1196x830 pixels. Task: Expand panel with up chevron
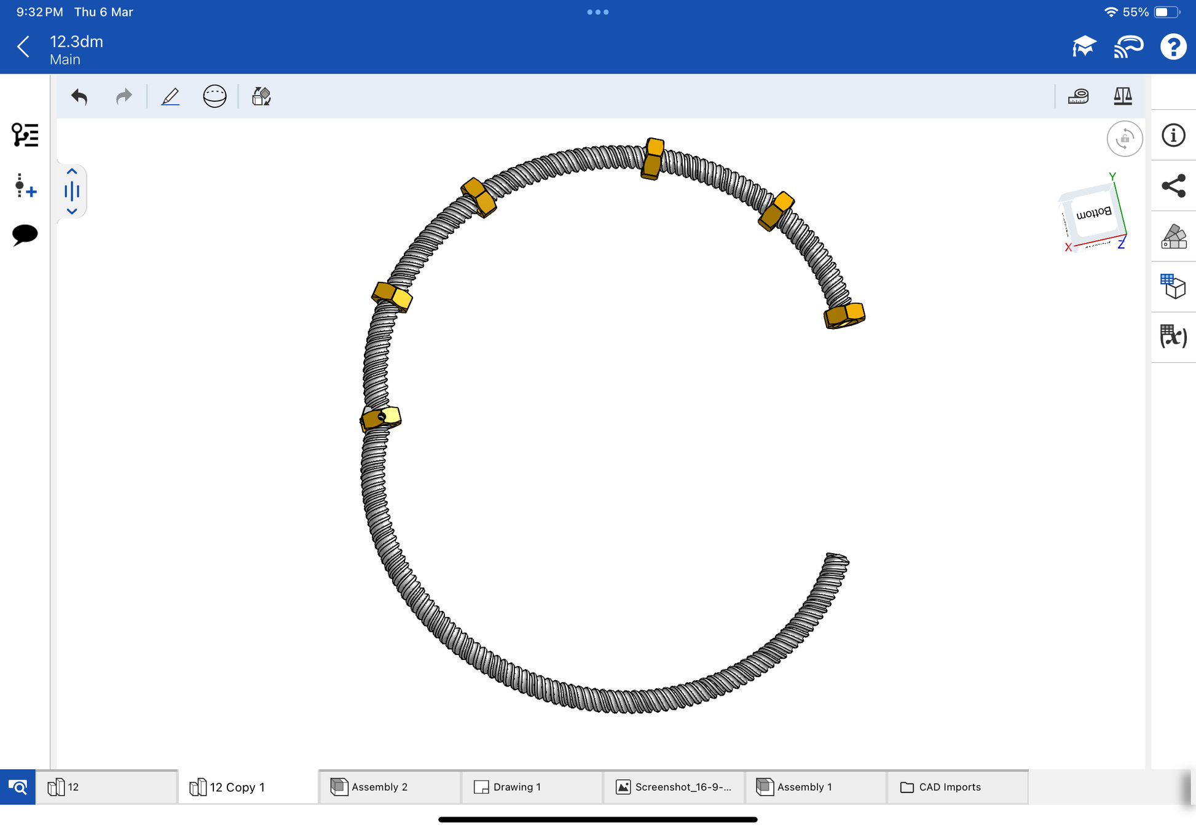tap(72, 172)
